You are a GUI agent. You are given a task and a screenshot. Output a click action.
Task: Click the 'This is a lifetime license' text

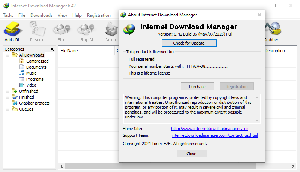click(x=149, y=73)
